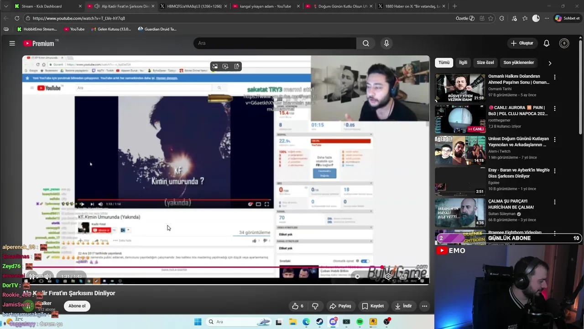Click the YouTube search box labeled Ara
This screenshot has width=584, height=329.
[275, 43]
